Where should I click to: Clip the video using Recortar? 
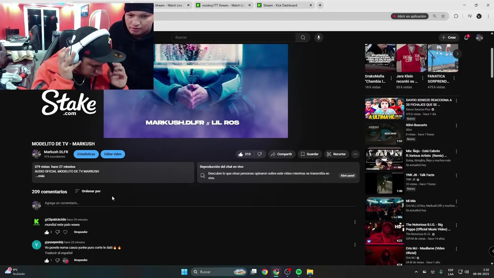point(336,154)
